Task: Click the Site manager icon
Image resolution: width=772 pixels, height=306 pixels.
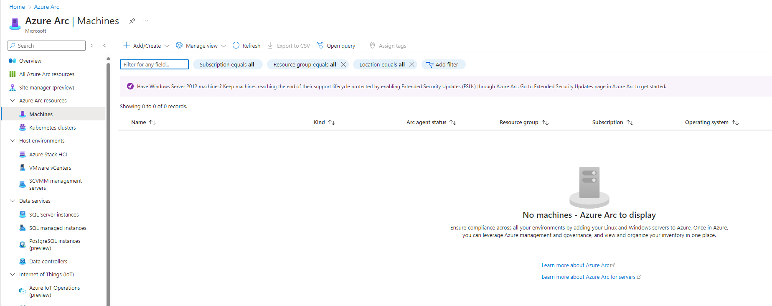Action: (13, 87)
